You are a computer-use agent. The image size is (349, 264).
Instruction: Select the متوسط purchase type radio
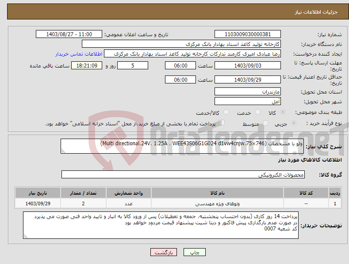(265, 123)
